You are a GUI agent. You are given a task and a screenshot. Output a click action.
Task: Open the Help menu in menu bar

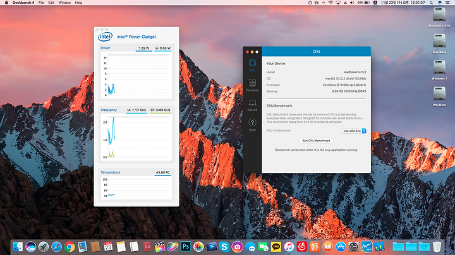pos(78,3)
